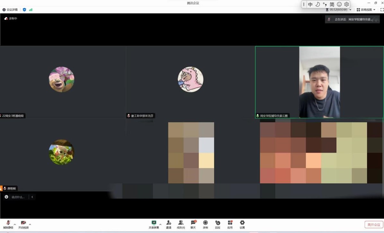Screen dimensions: 384x233
Task: Click the 录制 record icon
Action: pyautogui.click(x=205, y=224)
